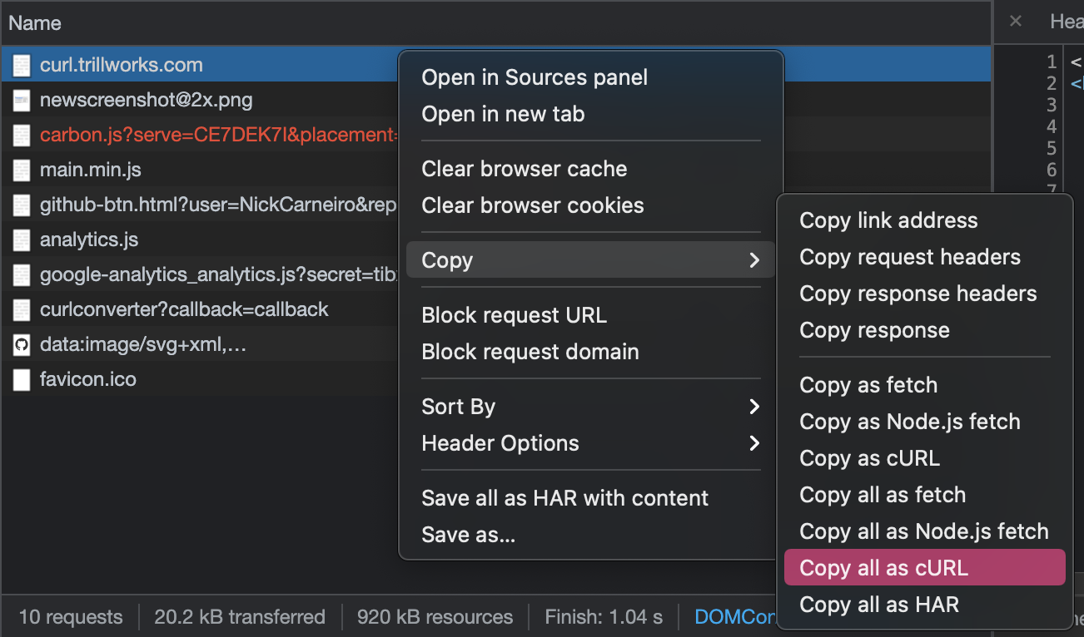Click the curl.trillworks.com document file icon
The width and height of the screenshot is (1084, 637).
point(22,65)
